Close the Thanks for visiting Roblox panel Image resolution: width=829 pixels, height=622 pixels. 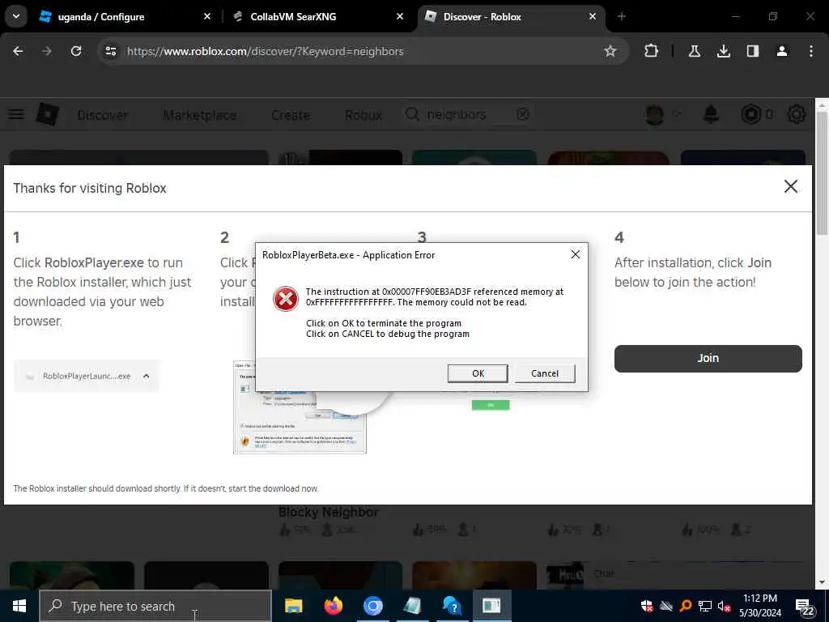point(790,186)
